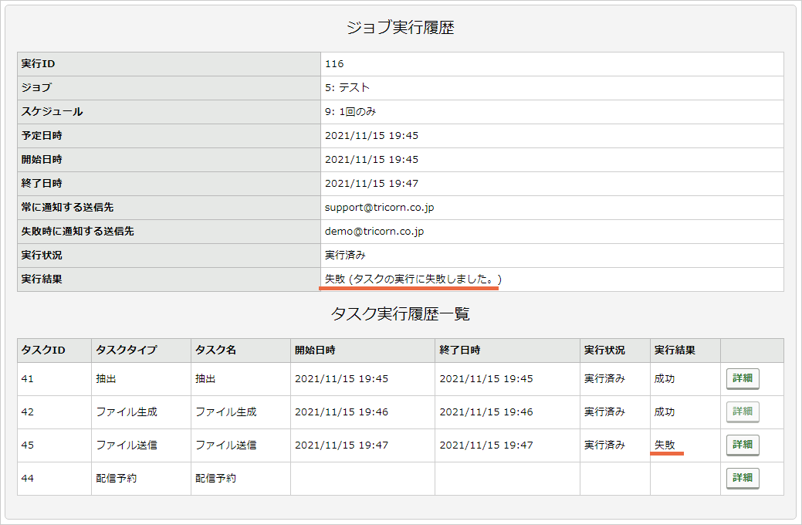The image size is (802, 525).
Task: Click the job value 5: テスト
Action: click(x=347, y=87)
